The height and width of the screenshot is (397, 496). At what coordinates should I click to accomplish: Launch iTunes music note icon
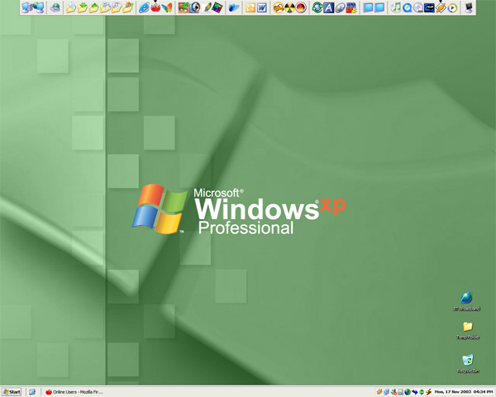pyautogui.click(x=396, y=7)
